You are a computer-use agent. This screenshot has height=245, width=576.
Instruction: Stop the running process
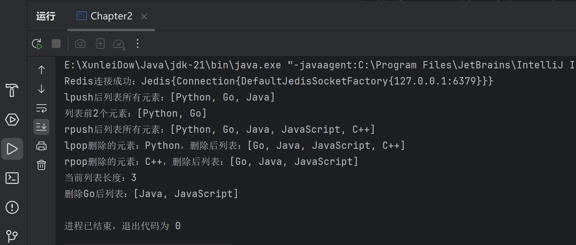pos(56,44)
